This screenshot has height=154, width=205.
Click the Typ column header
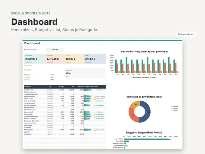[x=50, y=87]
